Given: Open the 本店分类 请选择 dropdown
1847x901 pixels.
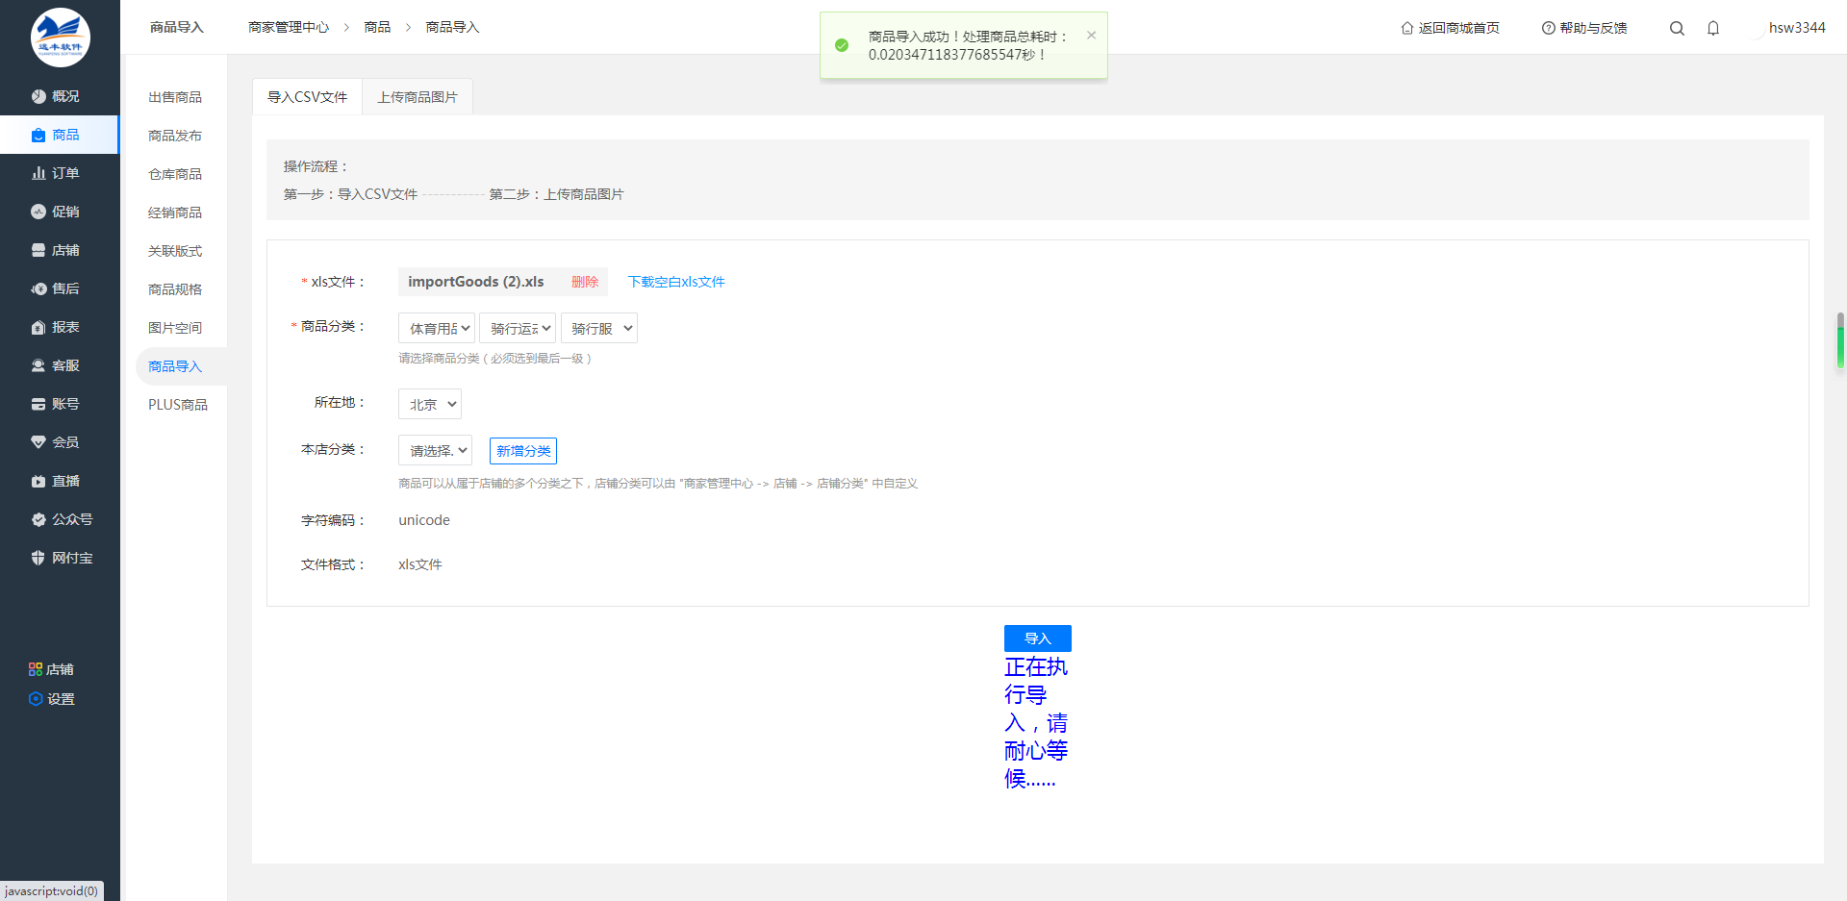Looking at the screenshot, I should pyautogui.click(x=435, y=450).
